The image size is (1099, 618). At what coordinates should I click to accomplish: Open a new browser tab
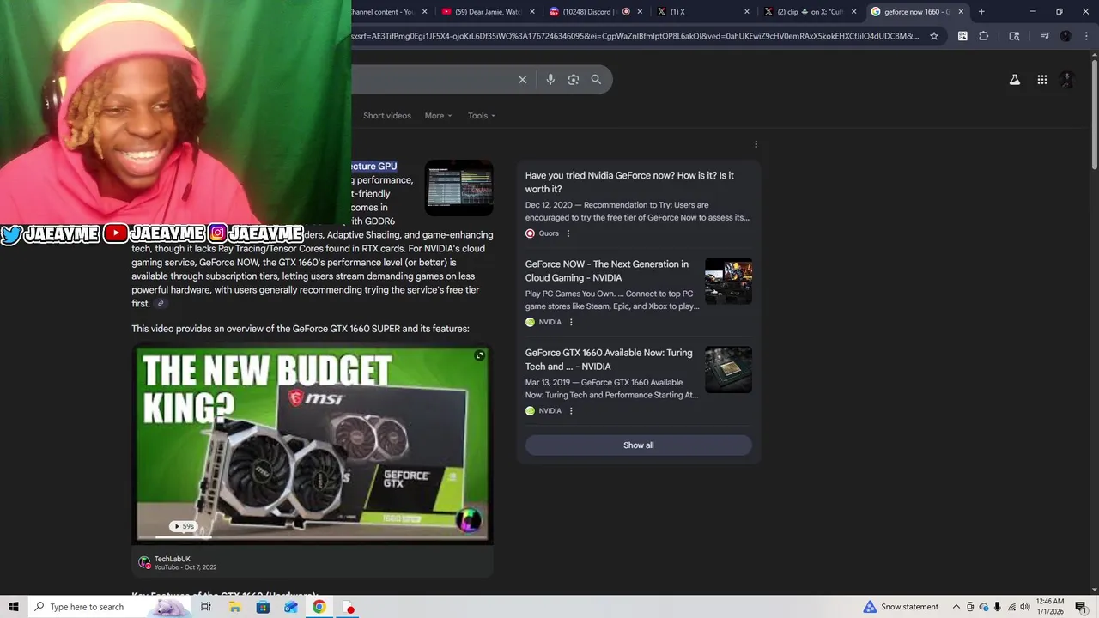point(981,11)
